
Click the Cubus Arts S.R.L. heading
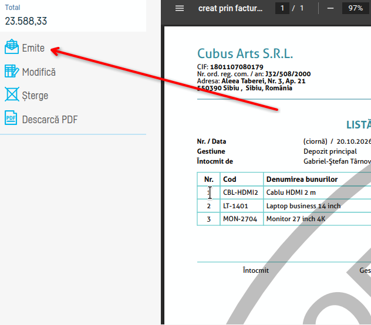tap(245, 53)
